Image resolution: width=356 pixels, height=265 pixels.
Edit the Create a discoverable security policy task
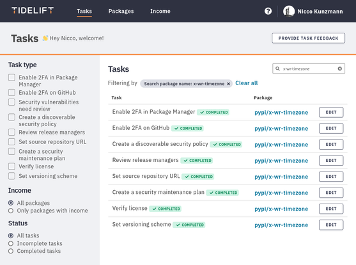coord(331,145)
